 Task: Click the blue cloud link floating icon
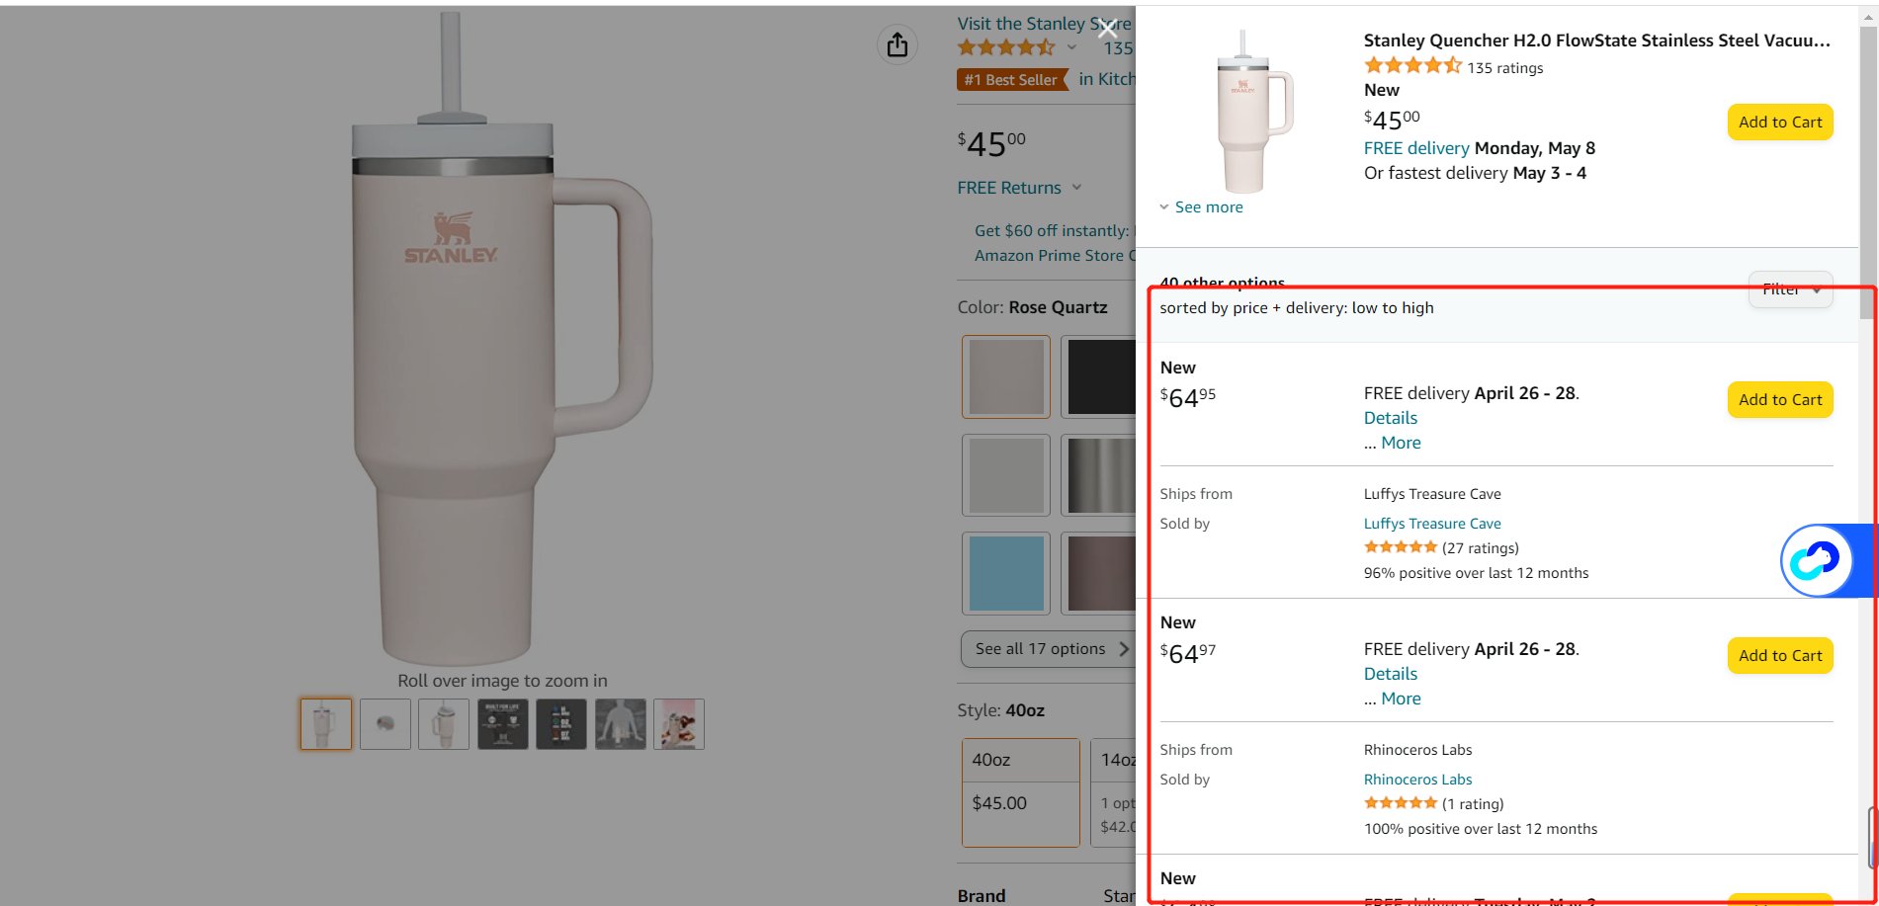click(x=1817, y=561)
